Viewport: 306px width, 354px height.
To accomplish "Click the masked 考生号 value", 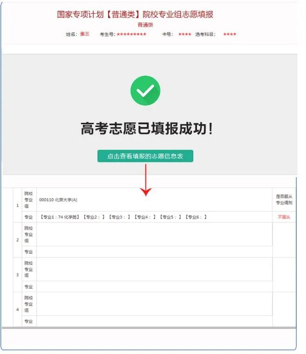I will pyautogui.click(x=131, y=34).
